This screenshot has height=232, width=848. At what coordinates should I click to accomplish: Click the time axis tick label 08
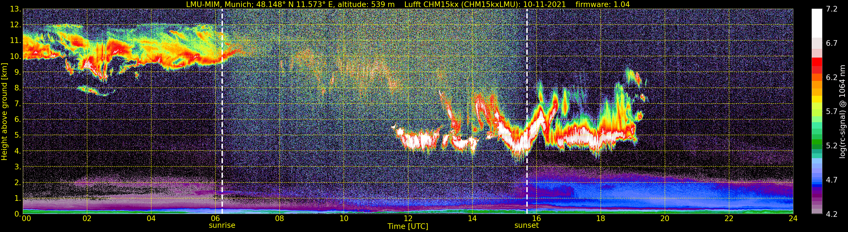(x=279, y=219)
